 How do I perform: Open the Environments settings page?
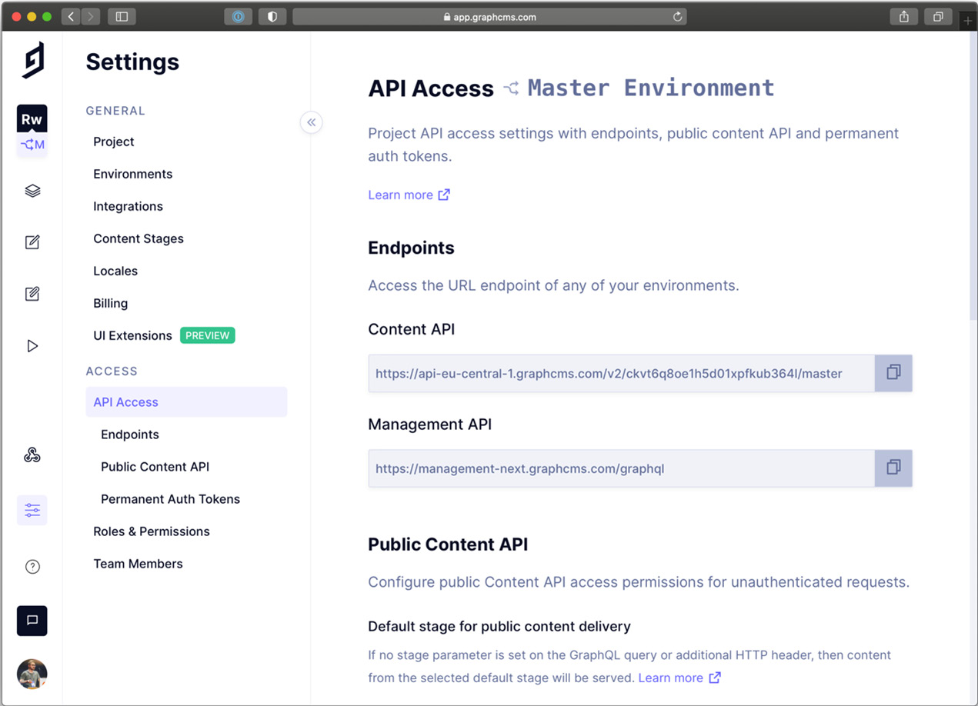(132, 174)
